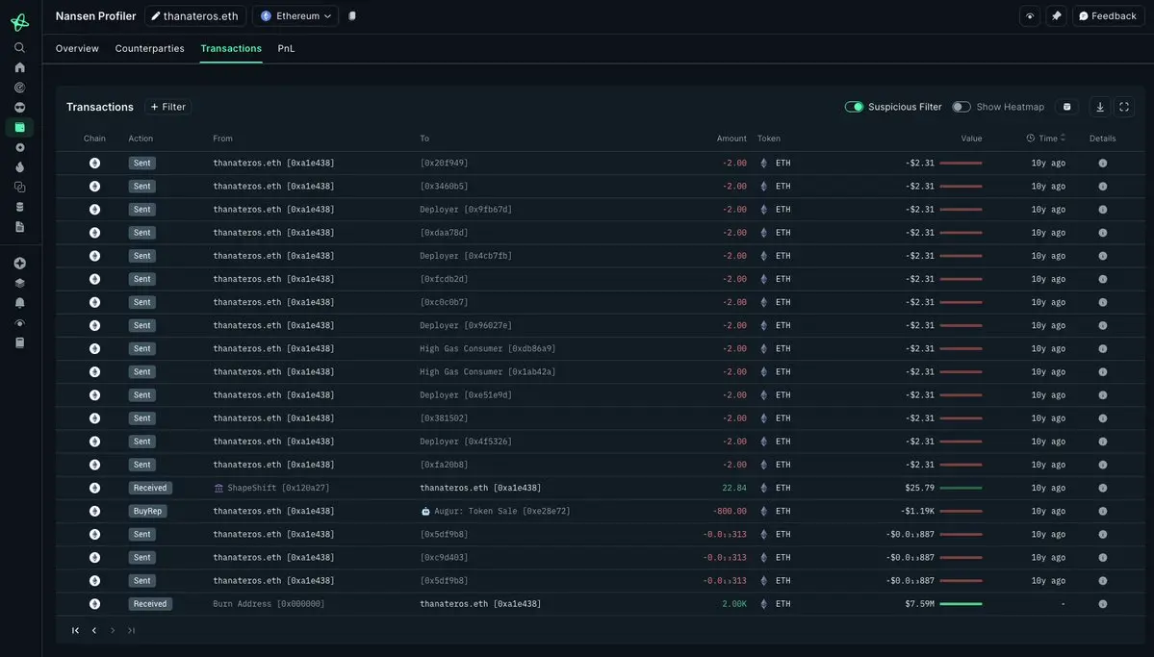This screenshot has width=1154, height=657.
Task: Click the -$1.19K value cell
Action: coord(918,512)
